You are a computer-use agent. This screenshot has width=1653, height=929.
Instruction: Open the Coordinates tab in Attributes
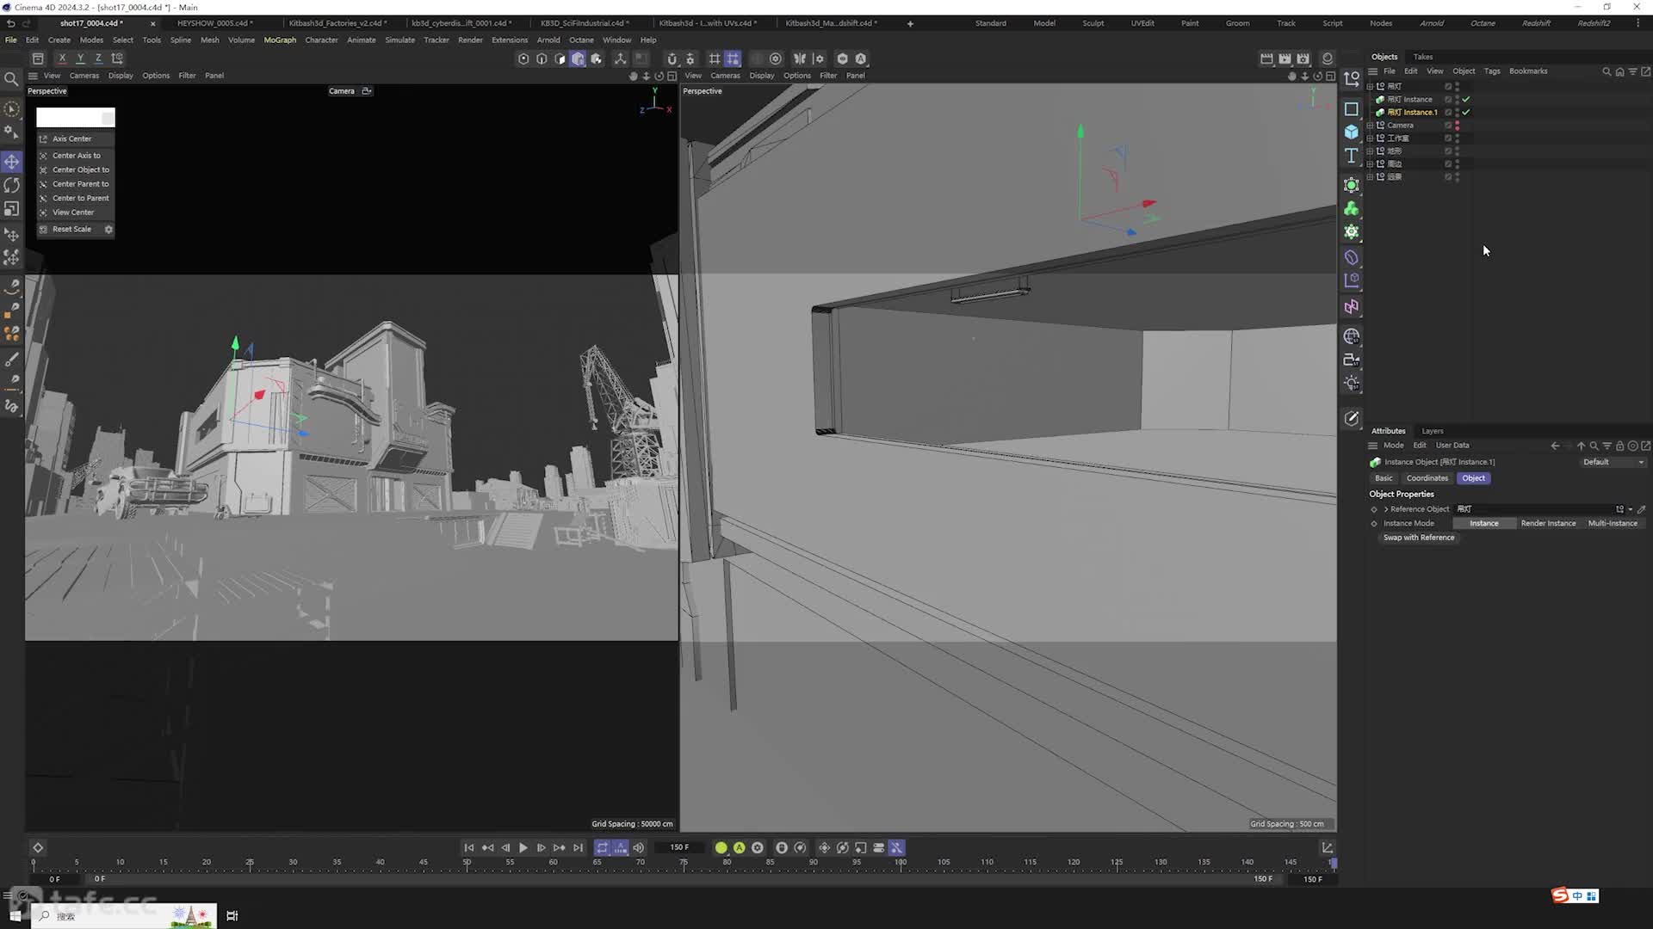(1427, 478)
